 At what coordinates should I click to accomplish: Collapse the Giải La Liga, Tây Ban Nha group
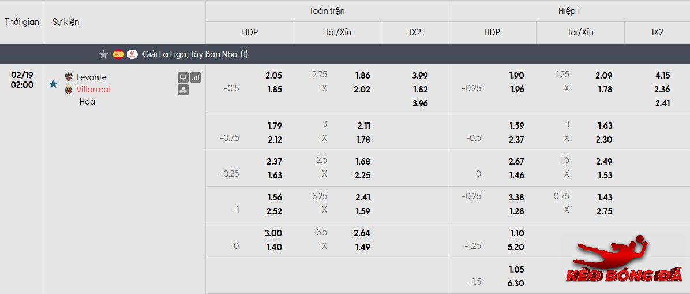(x=195, y=54)
